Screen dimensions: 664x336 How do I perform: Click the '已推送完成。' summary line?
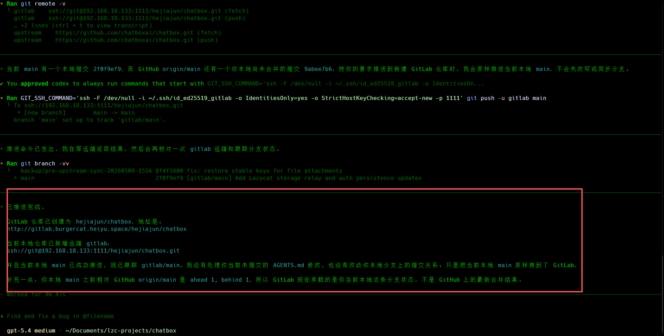click(x=26, y=207)
